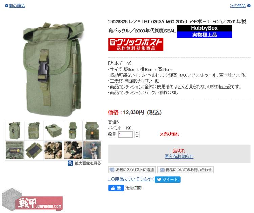Click the envelope icon for product inquiry
This screenshot has height=213, width=254.
click(162, 170)
